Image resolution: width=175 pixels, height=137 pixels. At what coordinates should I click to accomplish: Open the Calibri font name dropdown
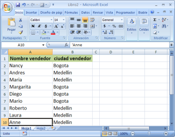(51, 20)
